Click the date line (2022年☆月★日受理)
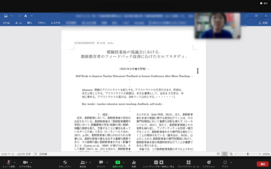 (133, 69)
